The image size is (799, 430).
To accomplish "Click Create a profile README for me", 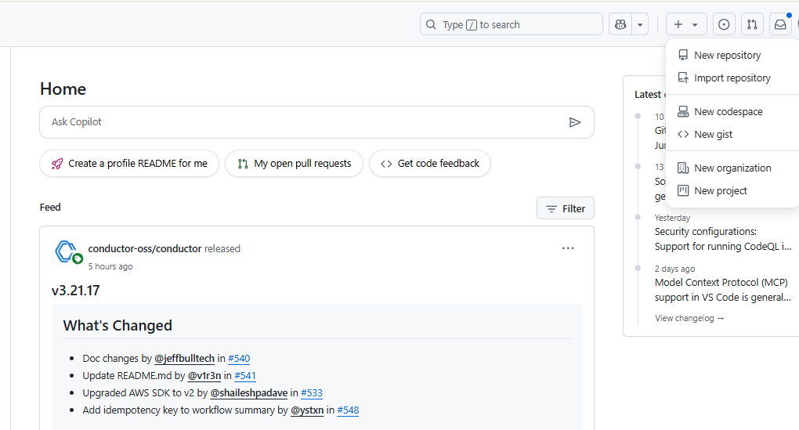I will click(129, 164).
